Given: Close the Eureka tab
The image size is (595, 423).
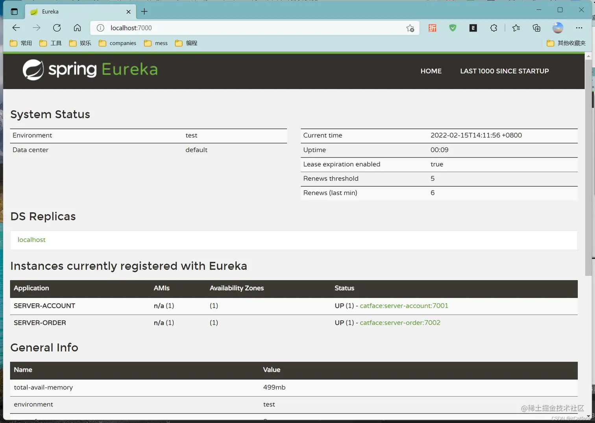Looking at the screenshot, I should tap(128, 12).
